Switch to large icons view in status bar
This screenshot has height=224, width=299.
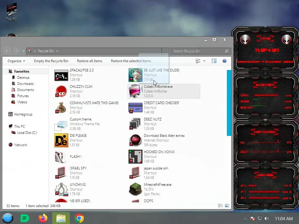click(227, 206)
